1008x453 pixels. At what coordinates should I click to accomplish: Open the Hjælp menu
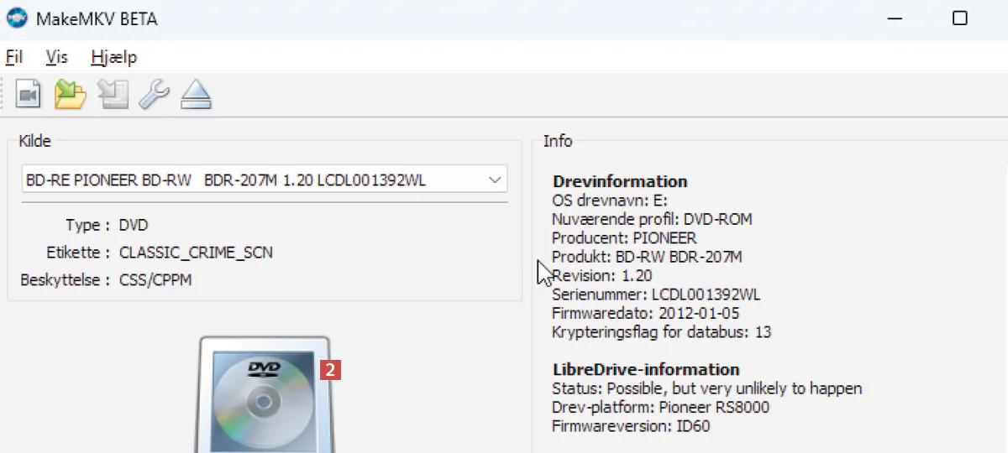click(114, 57)
